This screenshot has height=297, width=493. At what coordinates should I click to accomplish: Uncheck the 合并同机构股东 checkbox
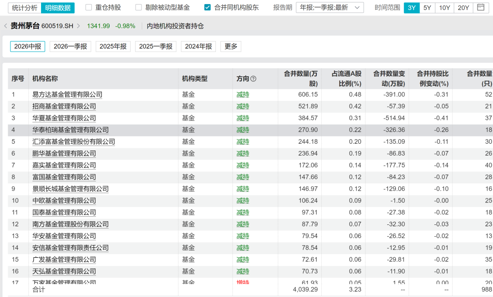(x=207, y=8)
